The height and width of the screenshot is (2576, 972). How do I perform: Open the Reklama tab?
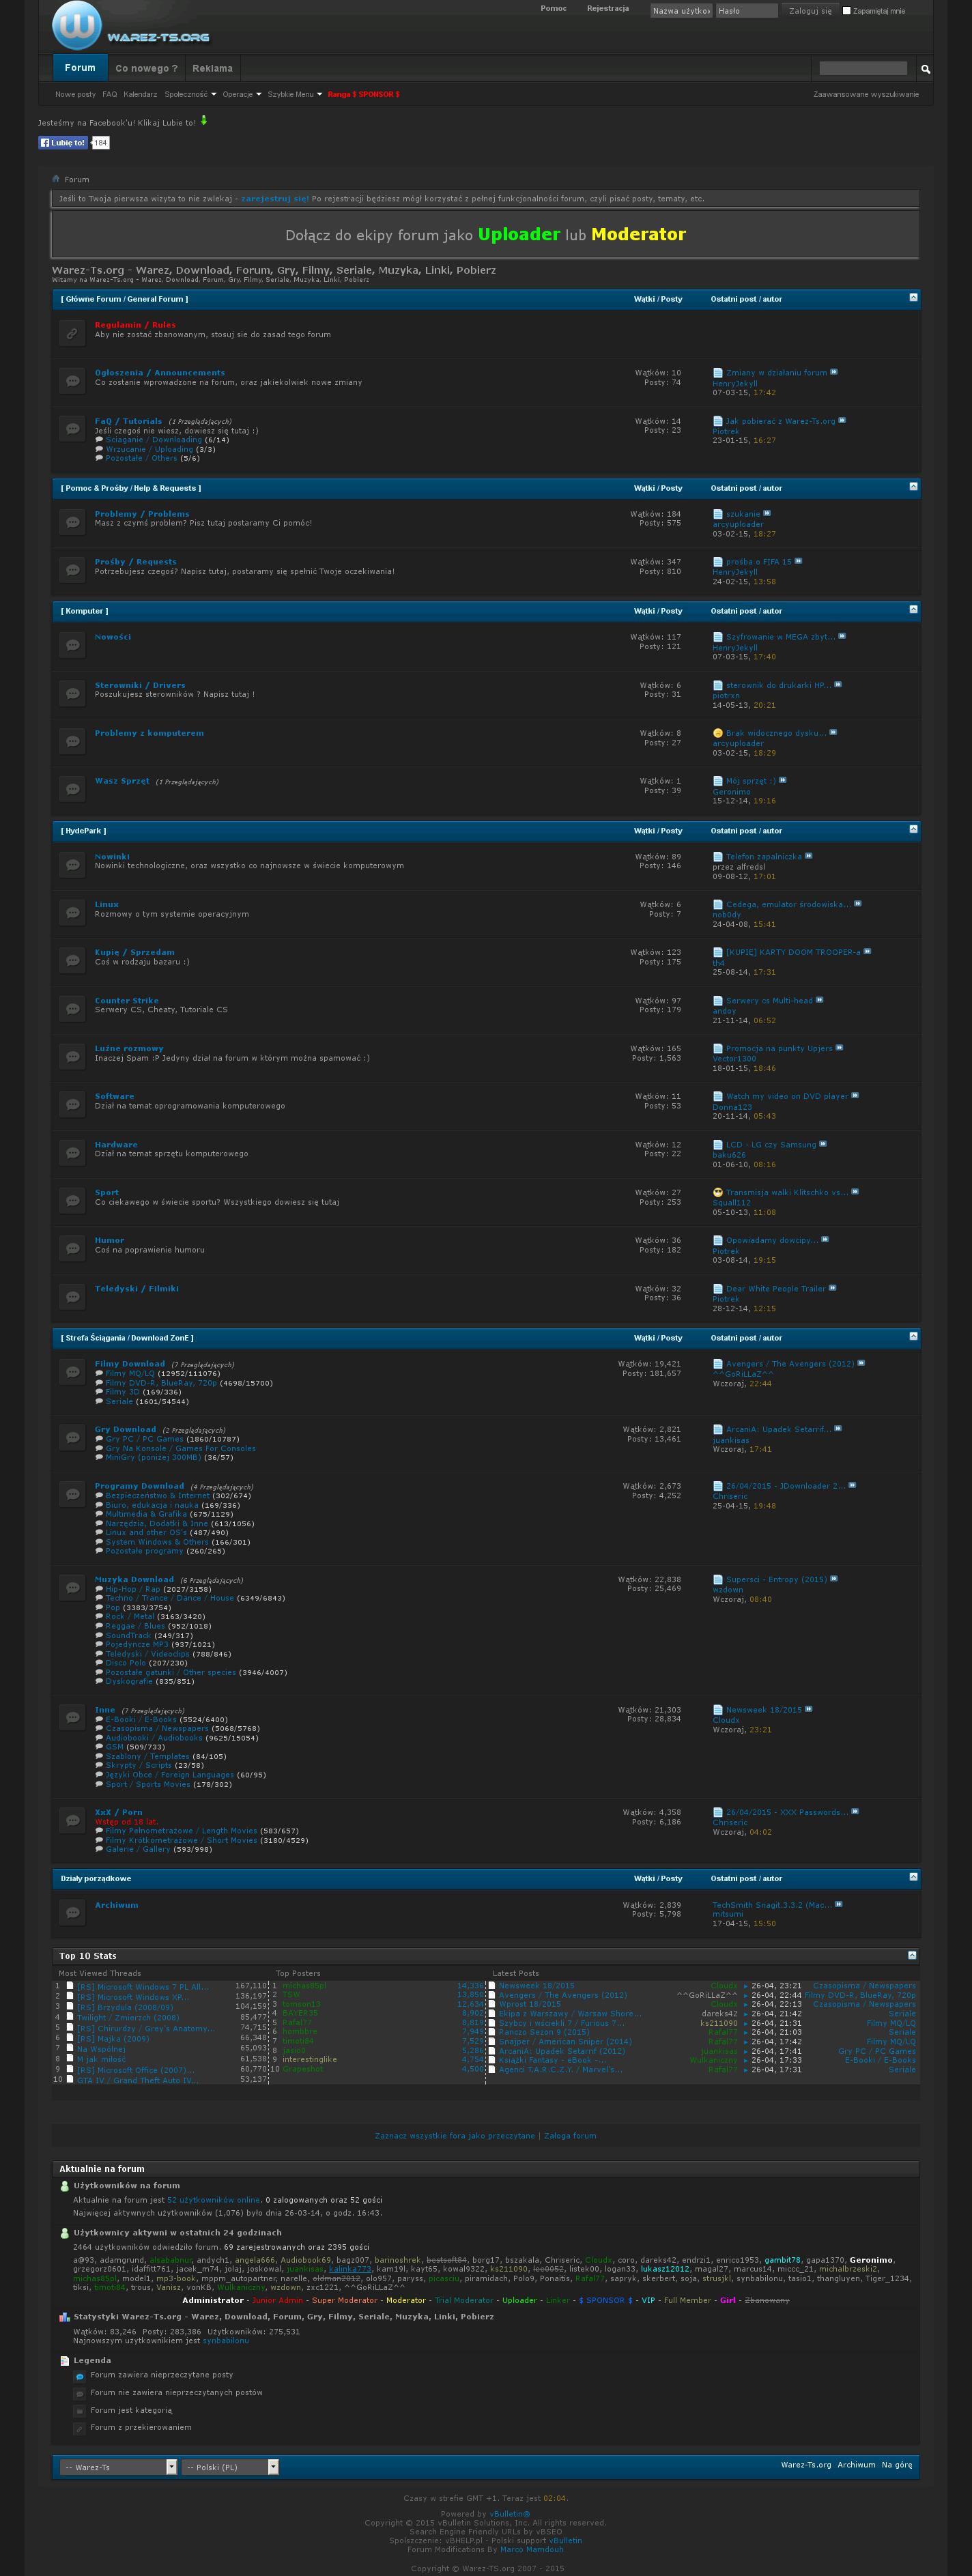[212, 68]
